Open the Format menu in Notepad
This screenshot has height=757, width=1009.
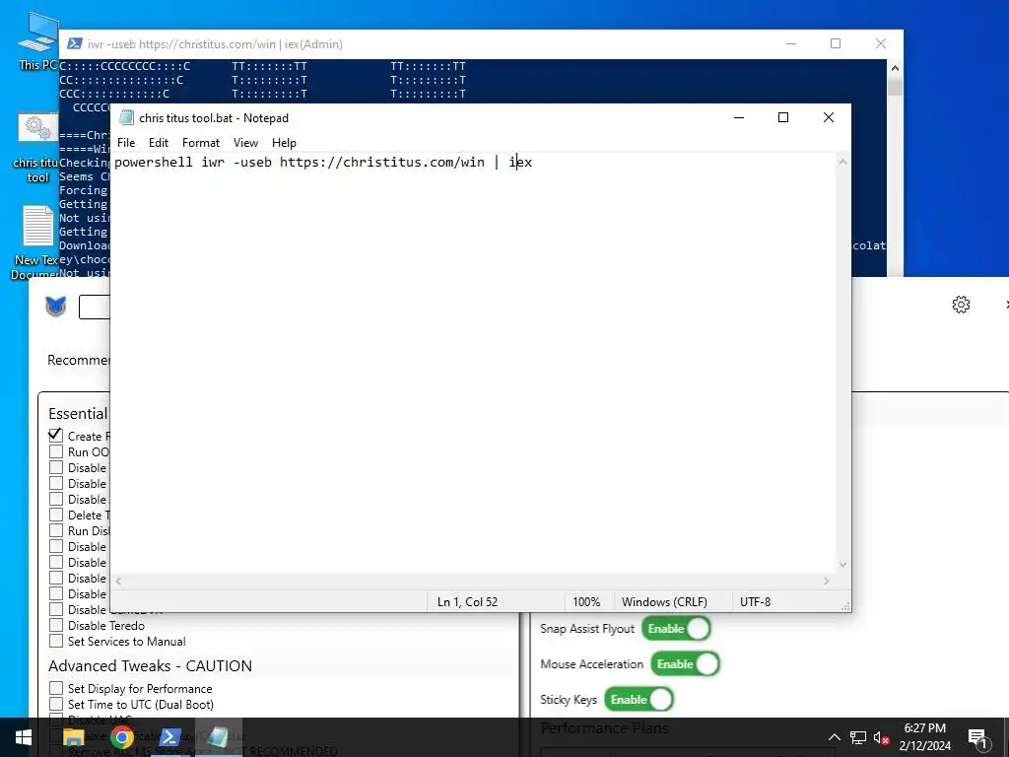pos(201,142)
